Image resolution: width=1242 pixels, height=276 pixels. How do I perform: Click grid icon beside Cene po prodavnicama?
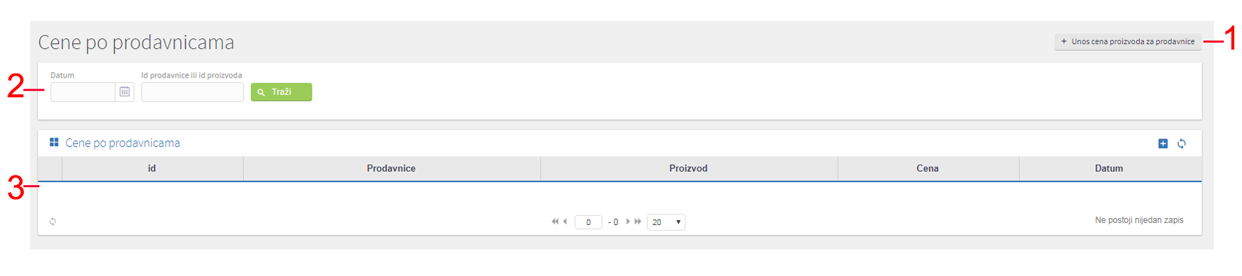pos(54,143)
